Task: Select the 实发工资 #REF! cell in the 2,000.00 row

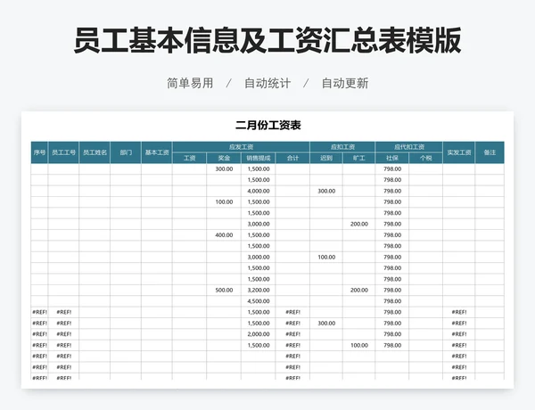Action: pyautogui.click(x=459, y=334)
